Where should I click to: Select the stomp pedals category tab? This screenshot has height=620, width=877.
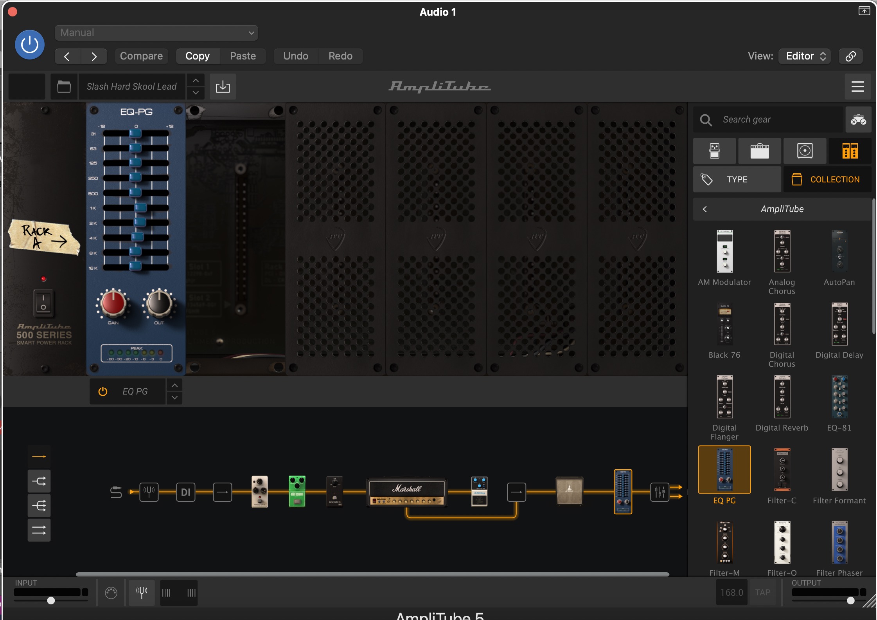point(715,151)
